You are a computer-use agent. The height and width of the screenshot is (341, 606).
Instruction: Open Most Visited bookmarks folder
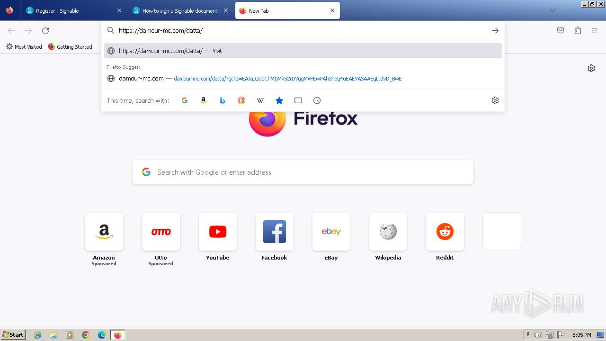point(24,47)
